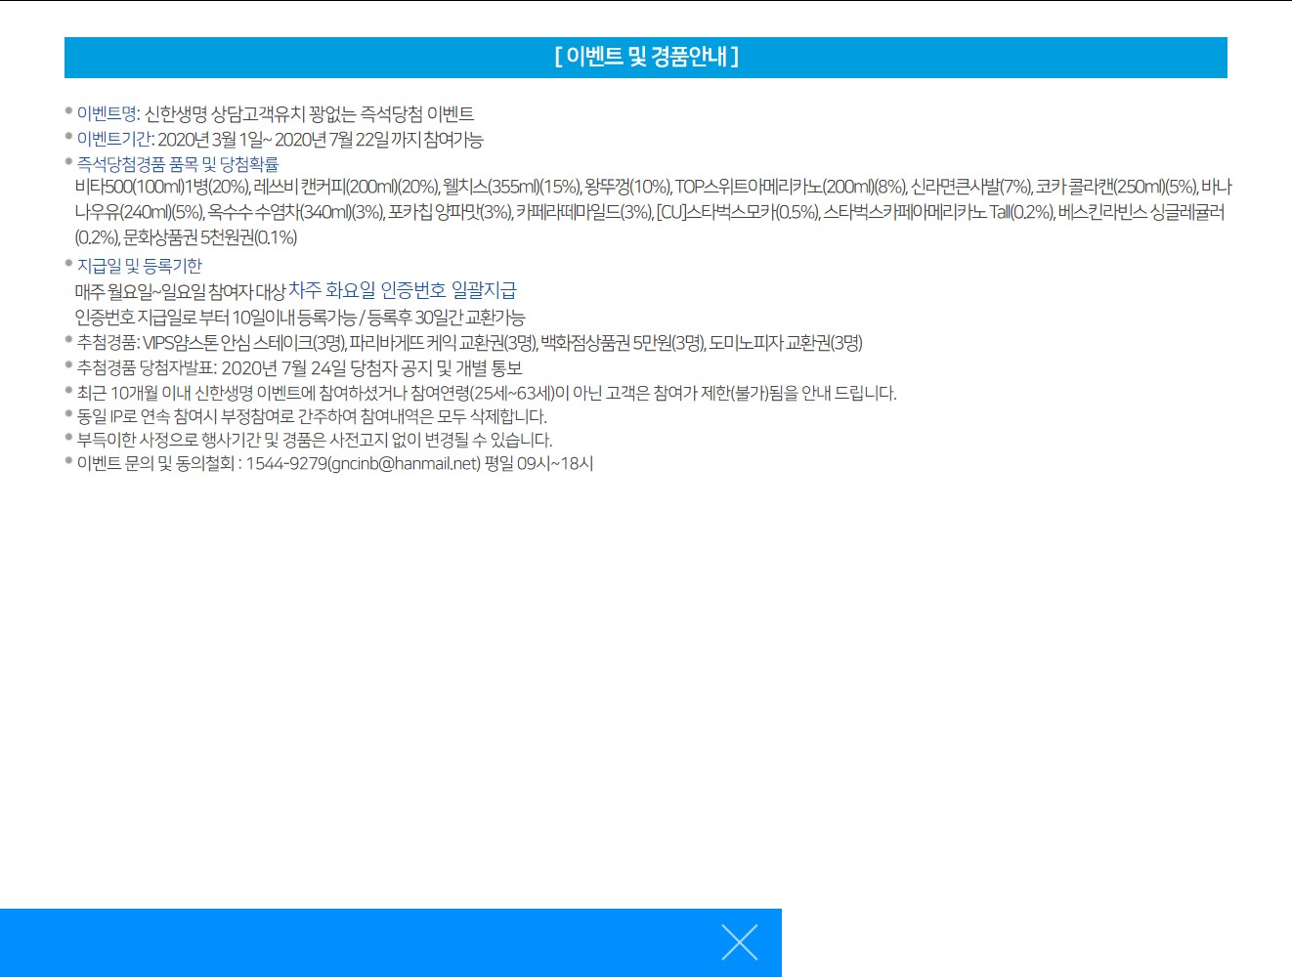Click '문화상품권 5천원권(0.1%)' prize text

click(210, 237)
